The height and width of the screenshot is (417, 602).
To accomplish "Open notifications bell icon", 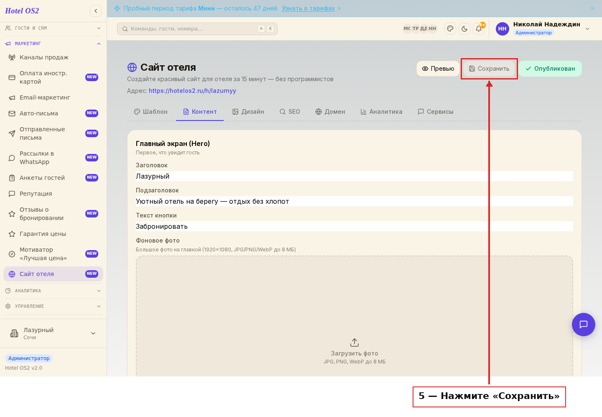I will tap(479, 29).
